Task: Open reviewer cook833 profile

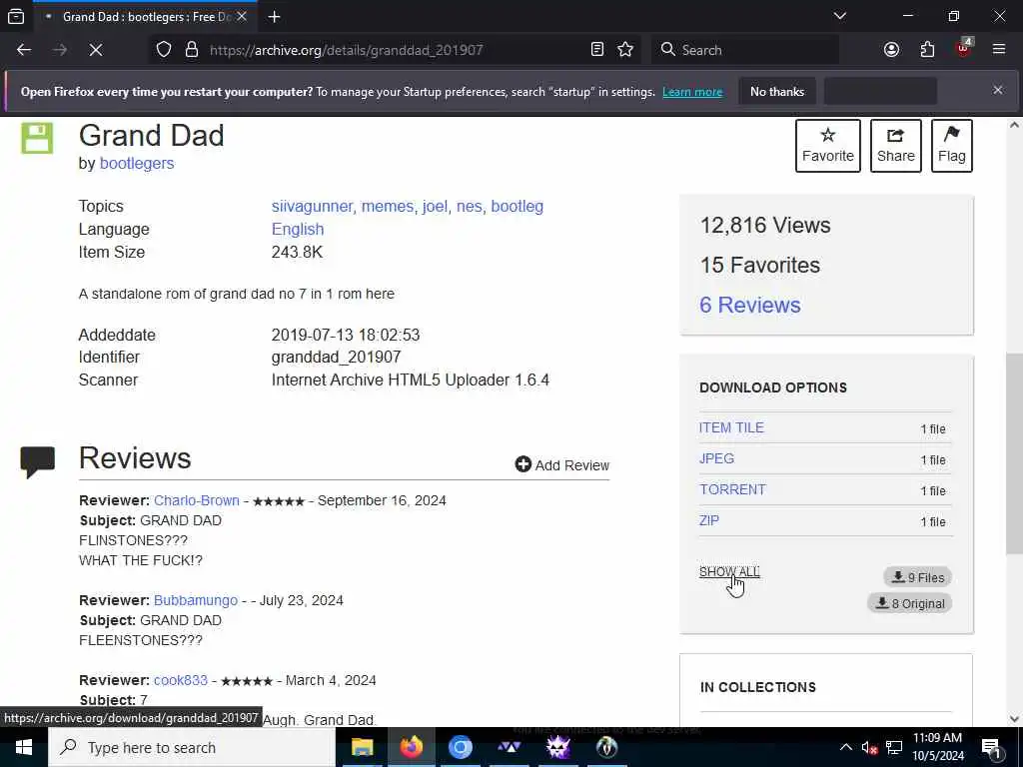Action: 181,680
